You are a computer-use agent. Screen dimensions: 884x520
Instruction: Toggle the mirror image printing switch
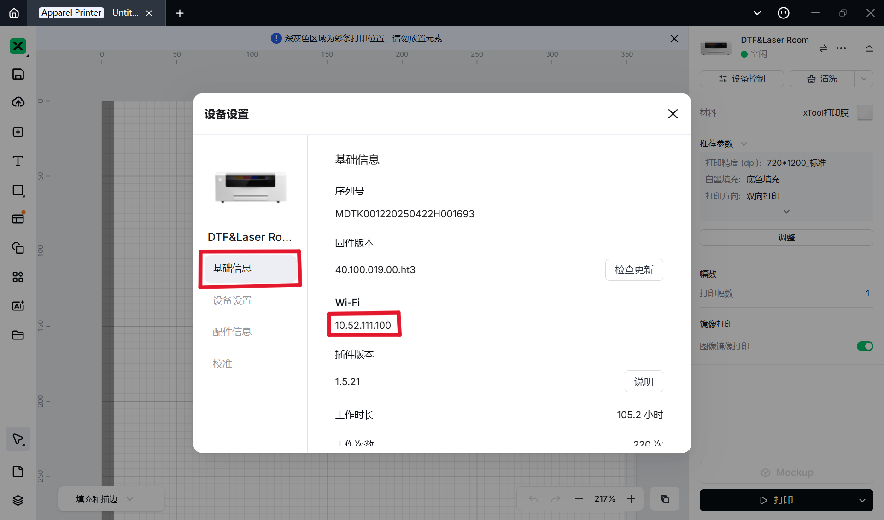(x=865, y=346)
